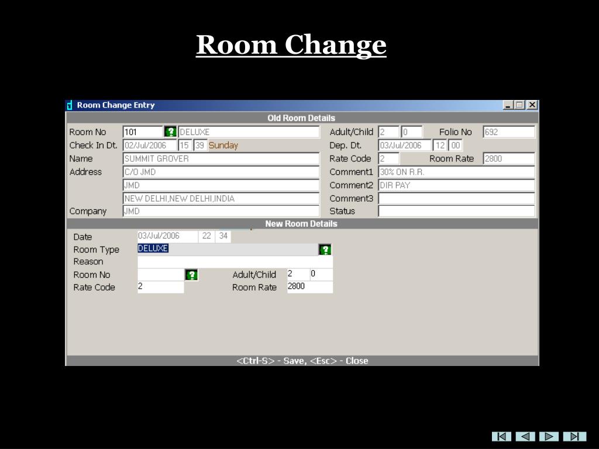The width and height of the screenshot is (599, 449).
Task: Go to first slide navigation button
Action: pyautogui.click(x=501, y=436)
